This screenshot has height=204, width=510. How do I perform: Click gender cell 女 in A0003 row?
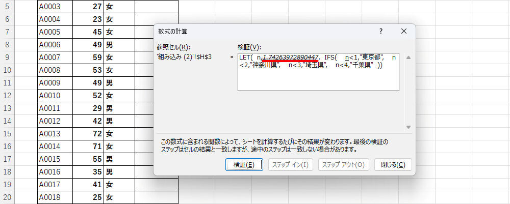(x=119, y=6)
